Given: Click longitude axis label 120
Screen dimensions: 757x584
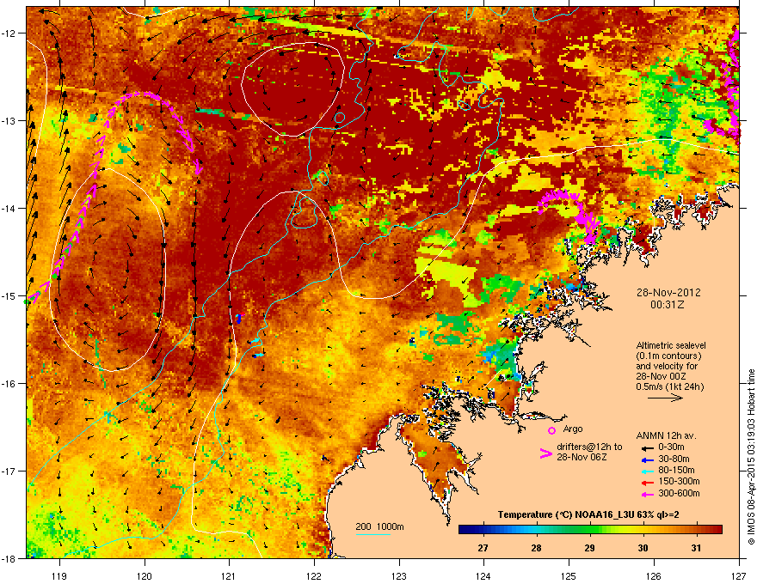Looking at the screenshot, I should pyautogui.click(x=145, y=575).
